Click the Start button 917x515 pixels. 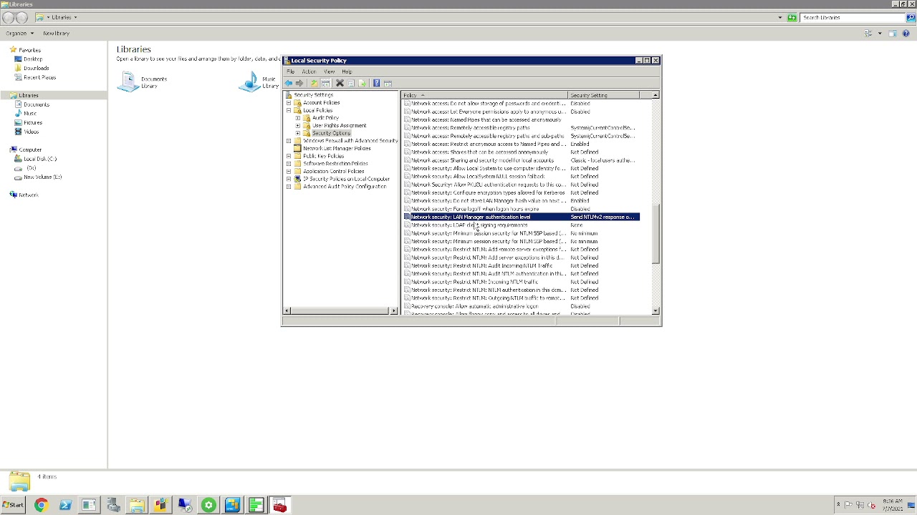point(13,505)
